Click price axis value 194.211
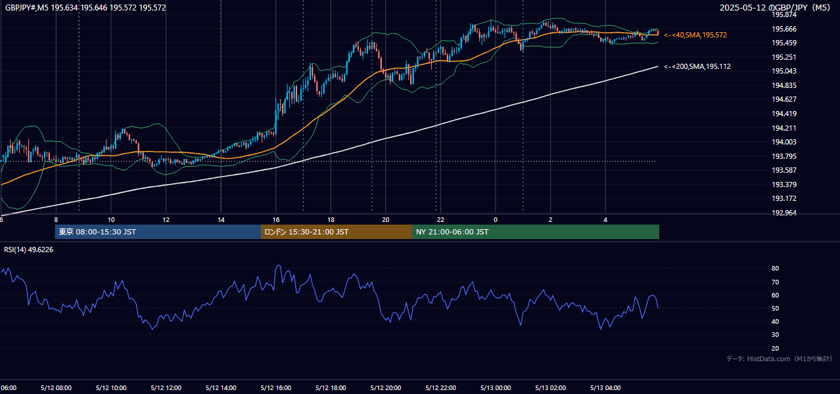840x394 pixels. click(x=784, y=128)
